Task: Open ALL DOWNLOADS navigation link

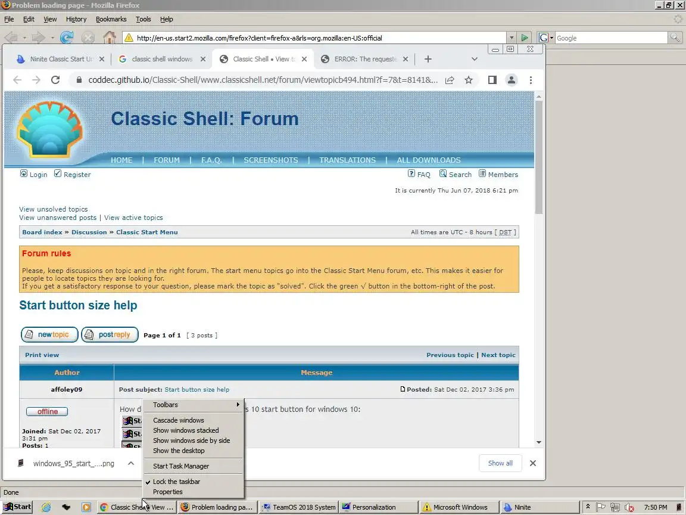Action: click(429, 160)
